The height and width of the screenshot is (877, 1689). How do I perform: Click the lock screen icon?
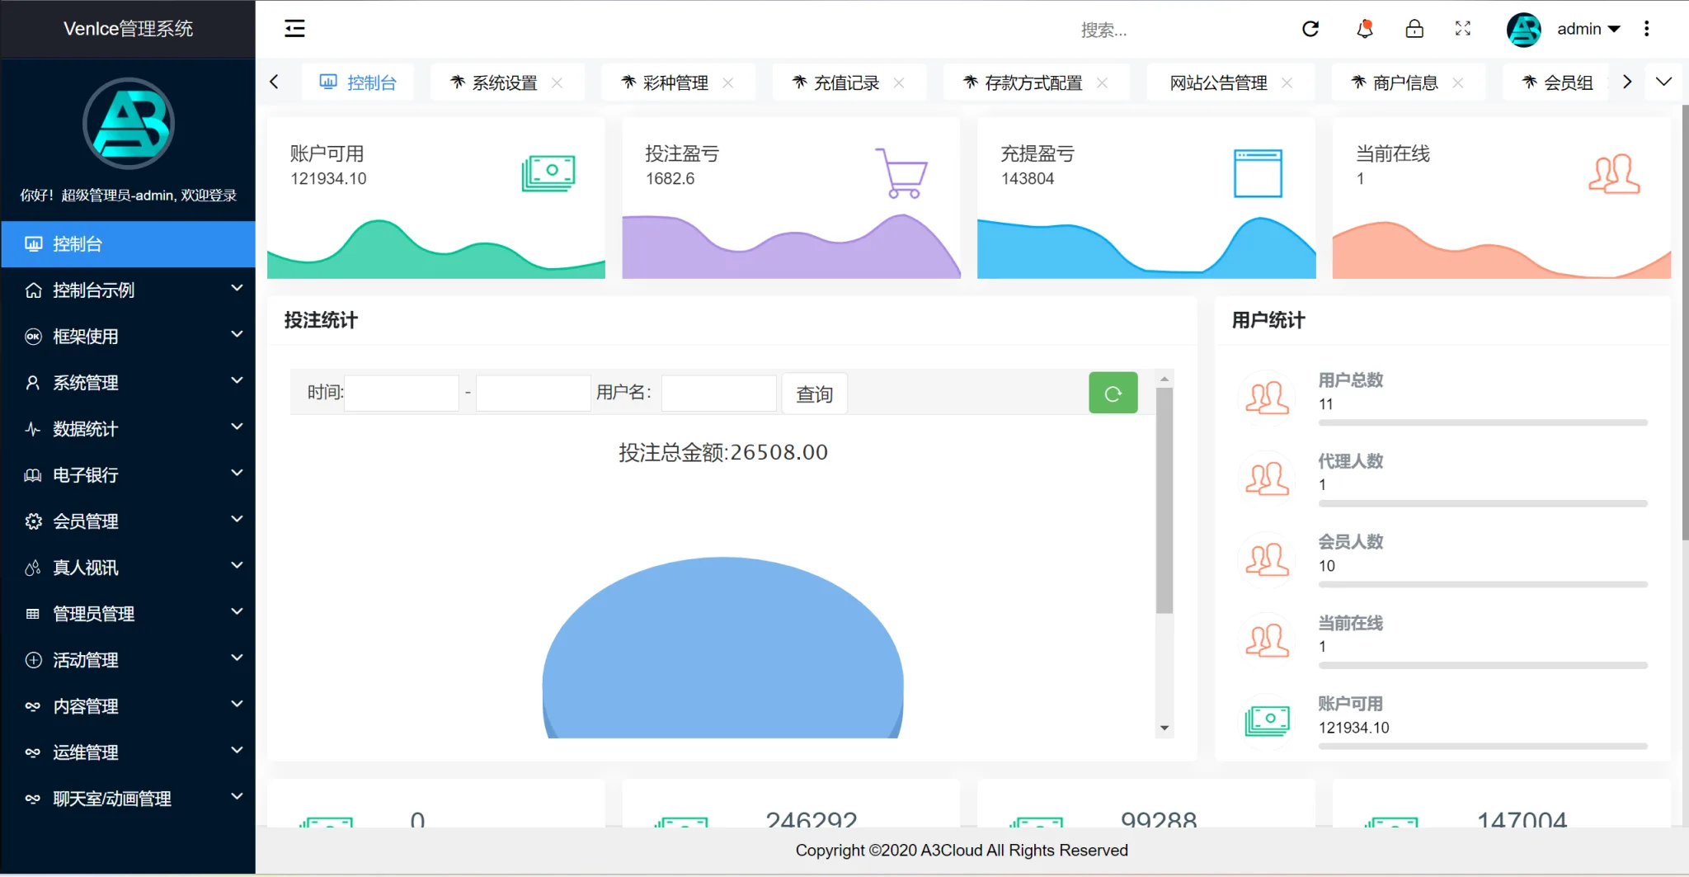(1414, 29)
